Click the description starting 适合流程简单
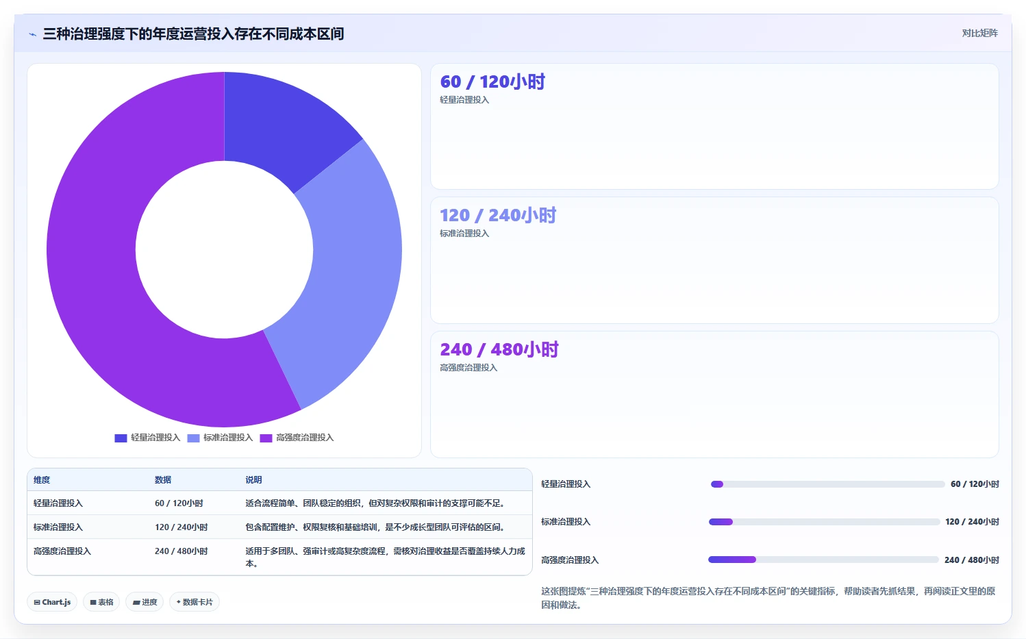Viewport: 1026px width, 639px height. click(377, 503)
